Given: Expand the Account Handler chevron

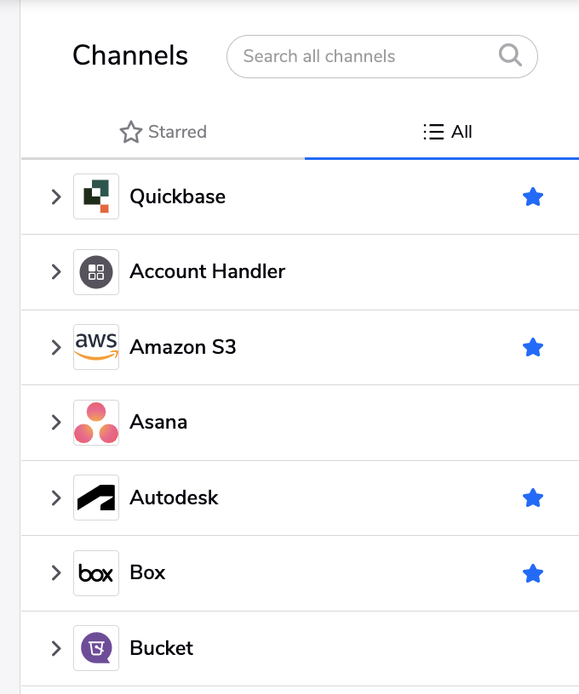Looking at the screenshot, I should 56,272.
